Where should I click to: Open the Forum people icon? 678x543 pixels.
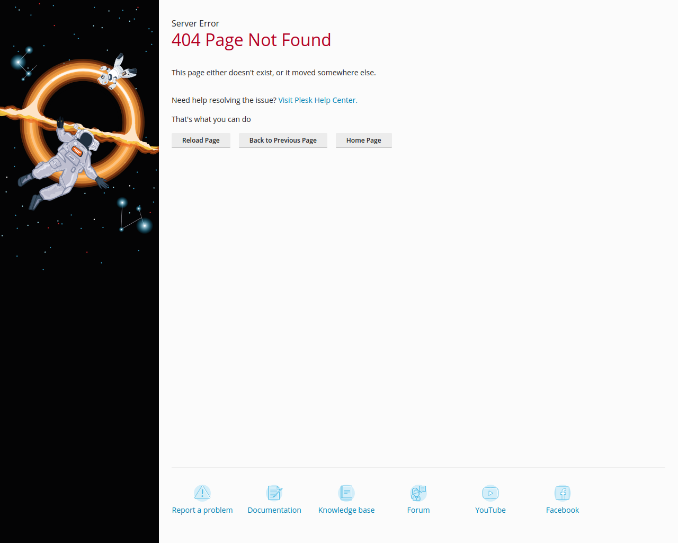point(418,493)
